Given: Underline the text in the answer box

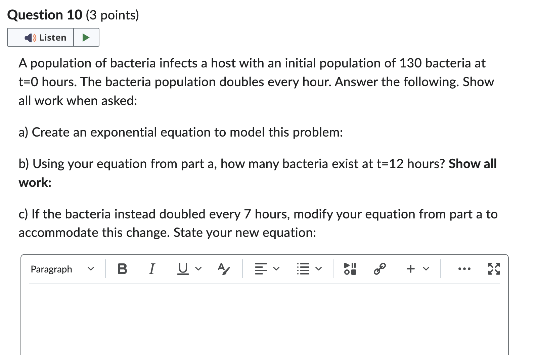Looking at the screenshot, I should pos(182,268).
